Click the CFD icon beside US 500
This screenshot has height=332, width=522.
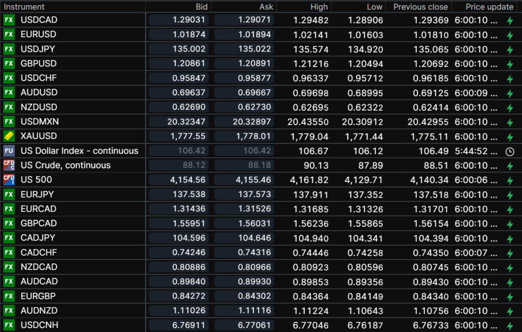point(9,180)
